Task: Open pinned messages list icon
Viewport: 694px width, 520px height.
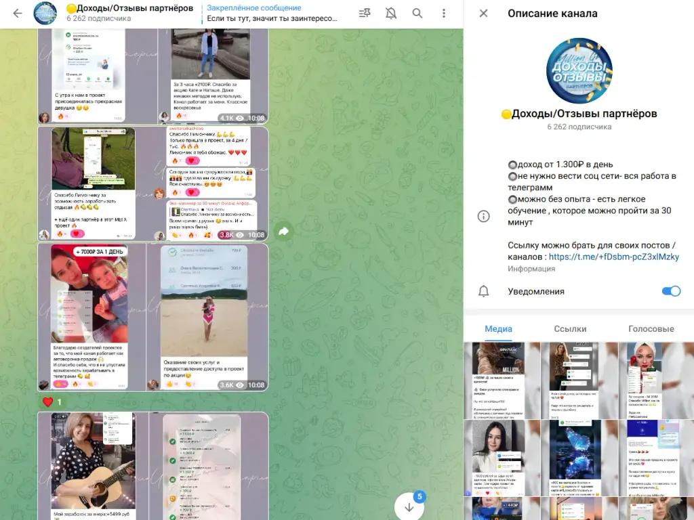Action: tap(365, 14)
